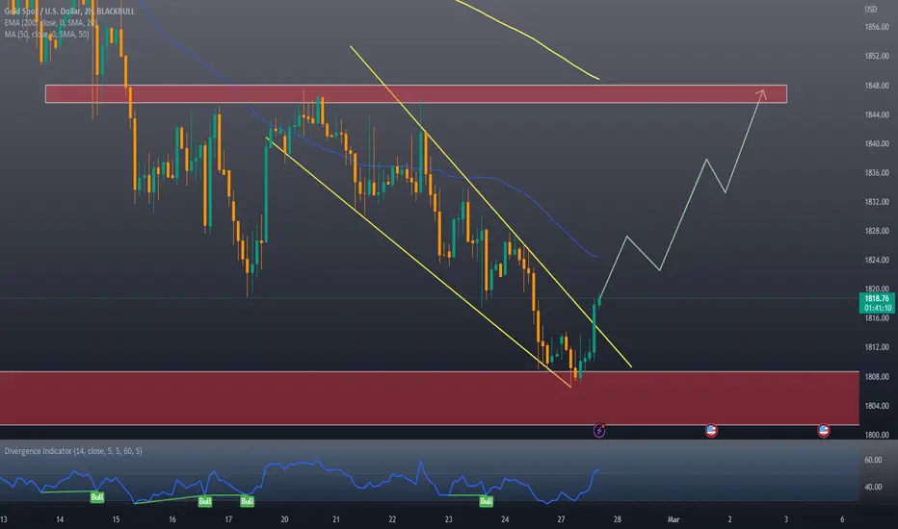Click the USD currency label on price axis
The image size is (898, 529).
(x=870, y=10)
